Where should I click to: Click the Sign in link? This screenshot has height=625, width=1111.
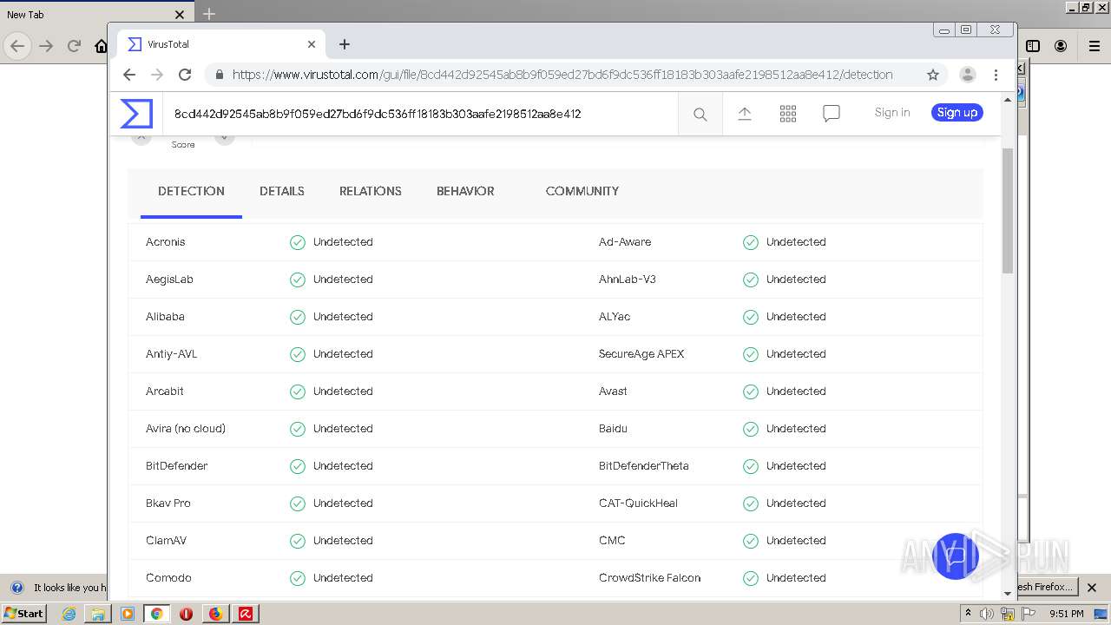(892, 113)
